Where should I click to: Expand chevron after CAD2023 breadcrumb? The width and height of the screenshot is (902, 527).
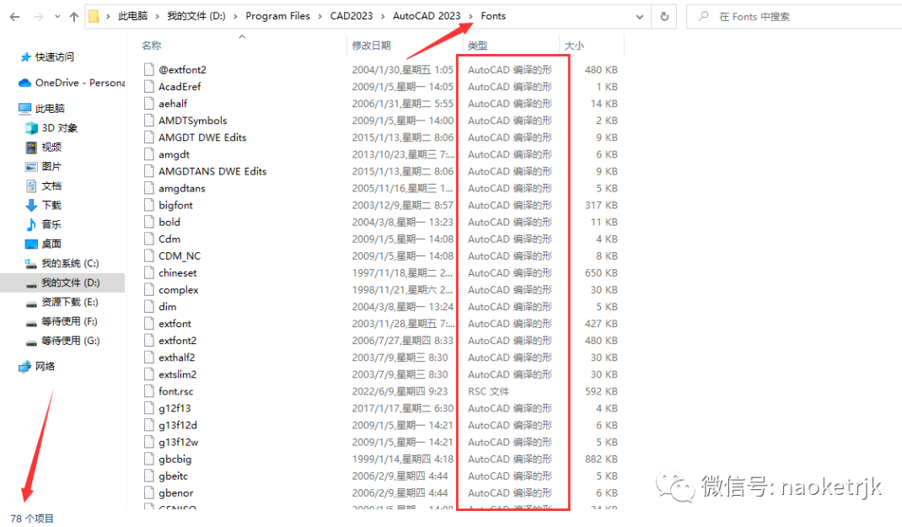tap(383, 16)
